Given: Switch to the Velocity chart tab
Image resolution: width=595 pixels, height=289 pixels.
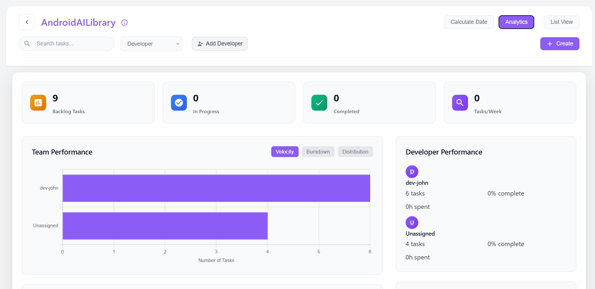Looking at the screenshot, I should pos(285,152).
